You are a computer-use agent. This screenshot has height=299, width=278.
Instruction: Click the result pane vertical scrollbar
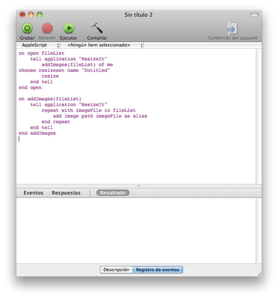[259, 231]
